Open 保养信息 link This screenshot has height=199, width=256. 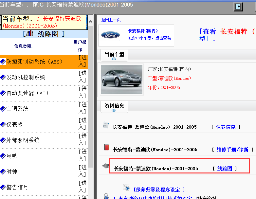(x=226, y=127)
